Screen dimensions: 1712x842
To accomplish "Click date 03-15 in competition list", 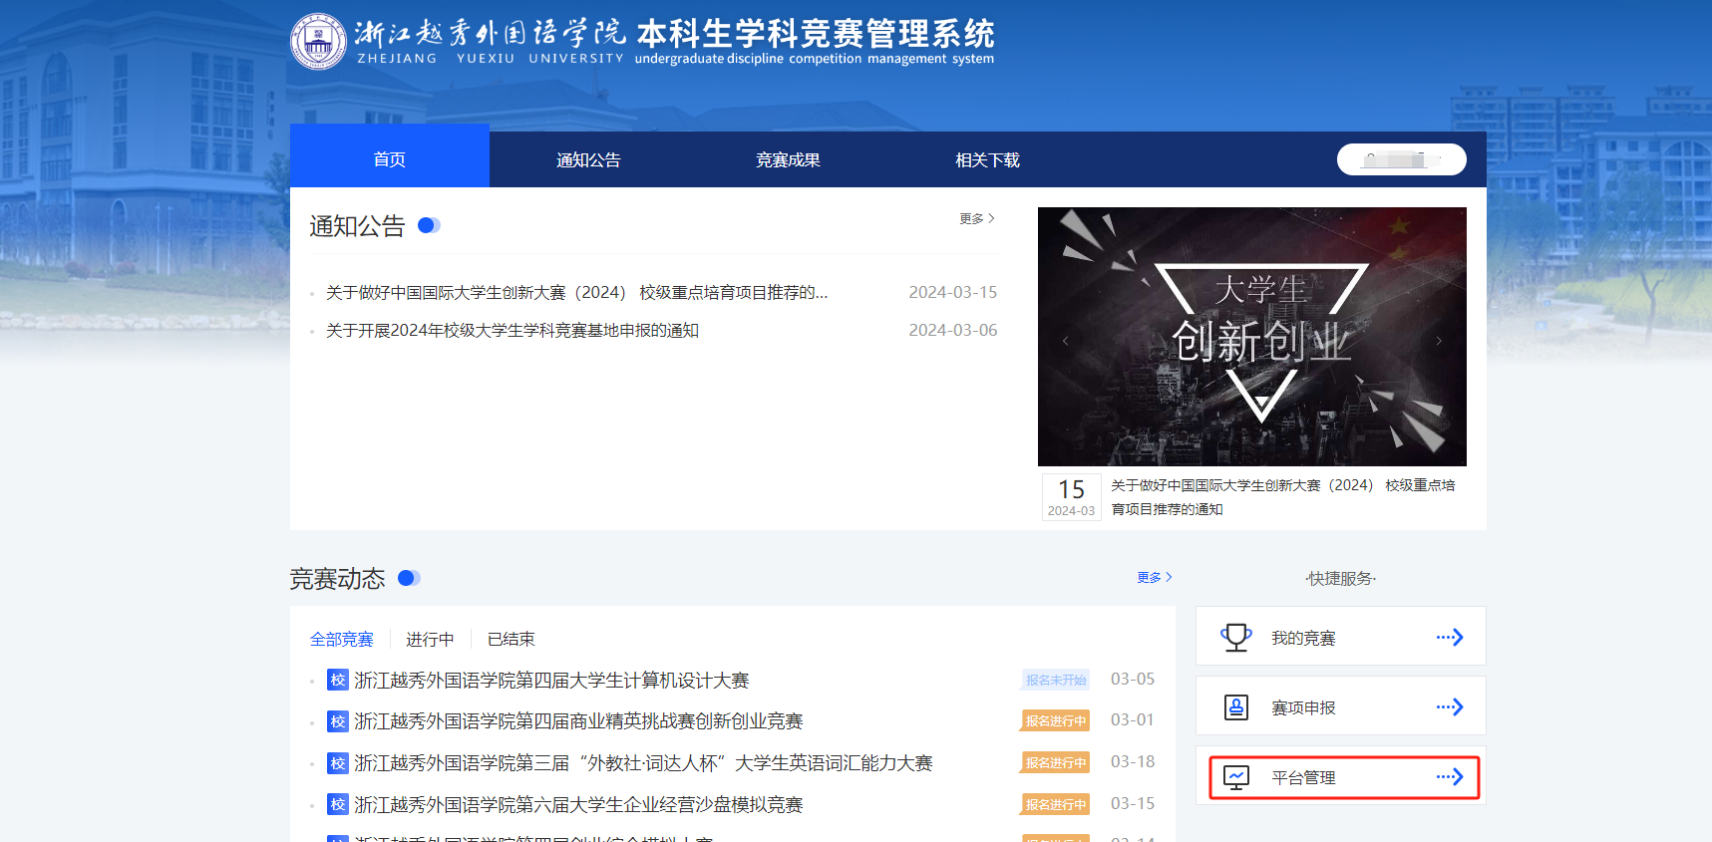I will coord(1133,803).
